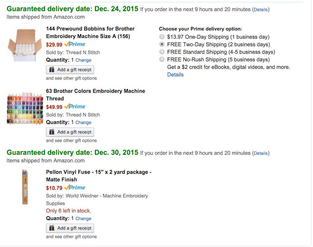Click gift icon on Vinyl Fuse receipt button
The height and width of the screenshot is (247, 313).
(52, 228)
